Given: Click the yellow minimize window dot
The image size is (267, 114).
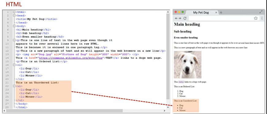Looking at the screenshot, I should click(179, 12).
